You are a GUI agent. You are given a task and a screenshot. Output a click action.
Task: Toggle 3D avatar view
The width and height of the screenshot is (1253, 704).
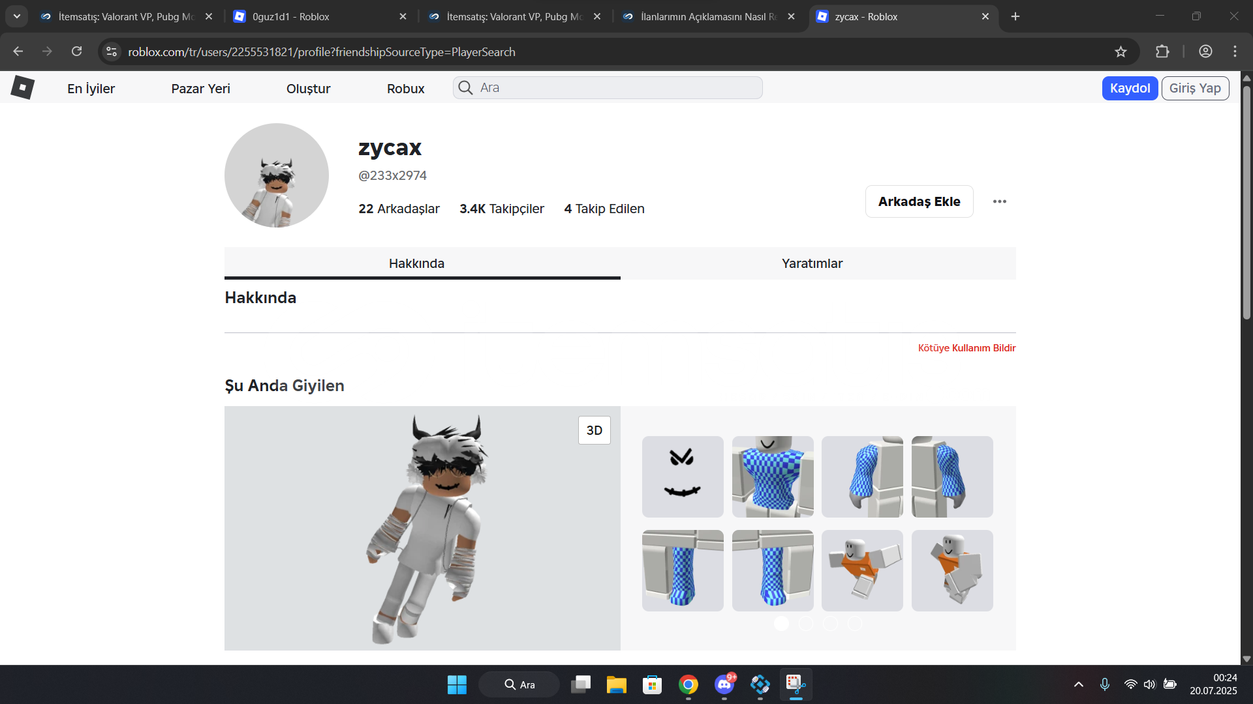[594, 430]
